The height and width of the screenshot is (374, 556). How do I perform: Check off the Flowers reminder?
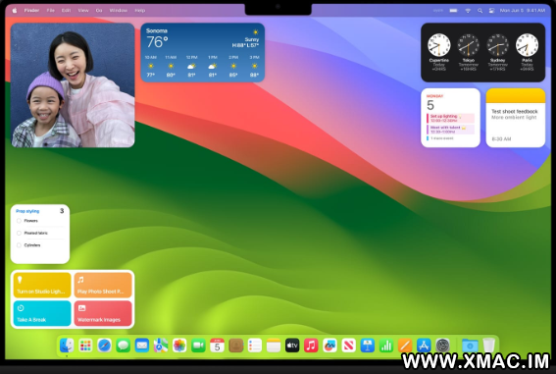click(x=20, y=221)
